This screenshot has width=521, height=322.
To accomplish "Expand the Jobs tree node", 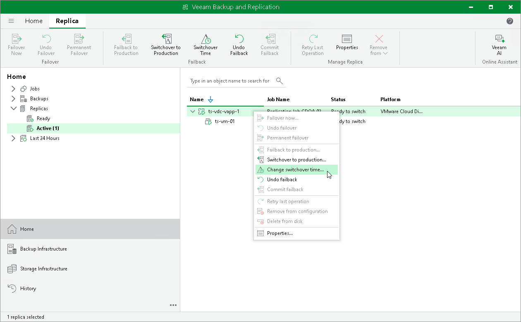I will tap(13, 89).
